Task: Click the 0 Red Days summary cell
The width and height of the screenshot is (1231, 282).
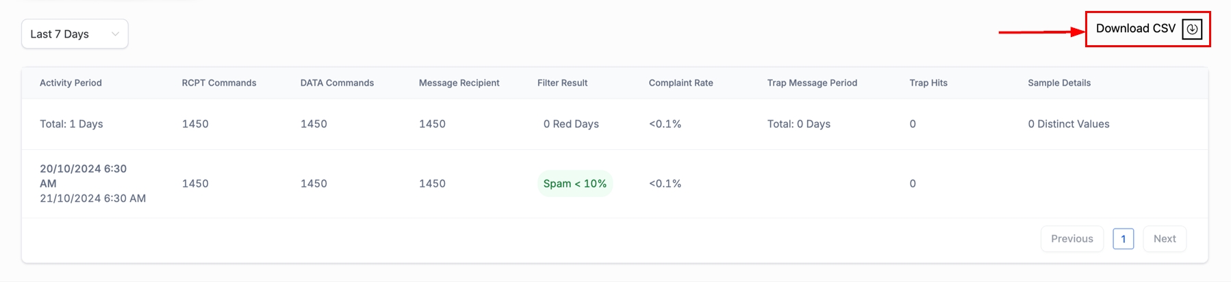Action: [x=571, y=124]
